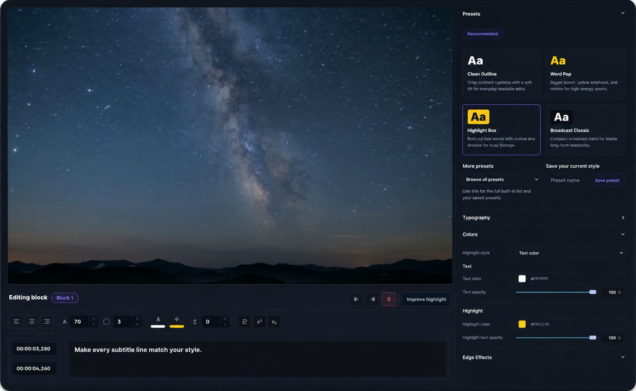Open the yellow highlight color picker in toolbar
Screen dimensions: 636x391
point(176,321)
